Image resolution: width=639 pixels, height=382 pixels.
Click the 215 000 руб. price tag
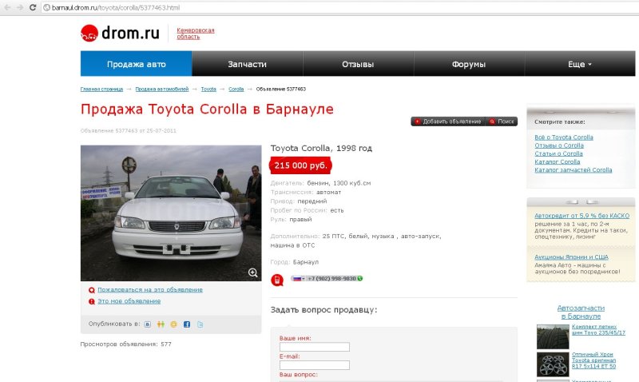click(300, 165)
